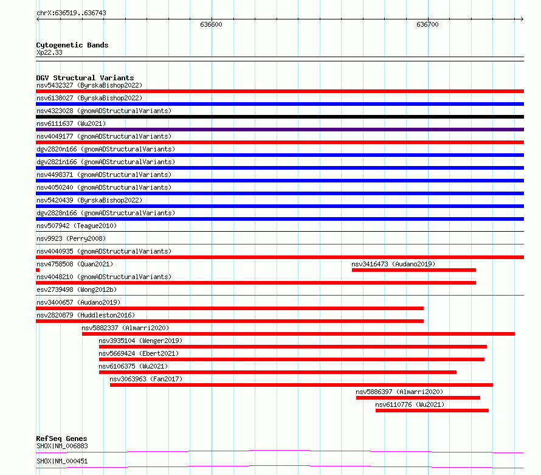The height and width of the screenshot is (475, 541).
Task: Click the thin red line of esv2739498
Action: tap(280, 296)
